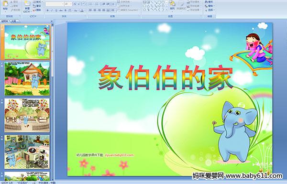Select the second slide thumbnail with house
The image size is (287, 184).
click(x=27, y=78)
